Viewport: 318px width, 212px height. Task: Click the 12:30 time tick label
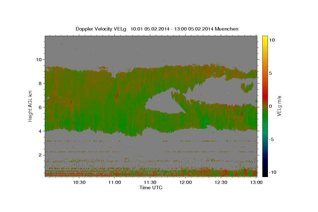[221, 182]
